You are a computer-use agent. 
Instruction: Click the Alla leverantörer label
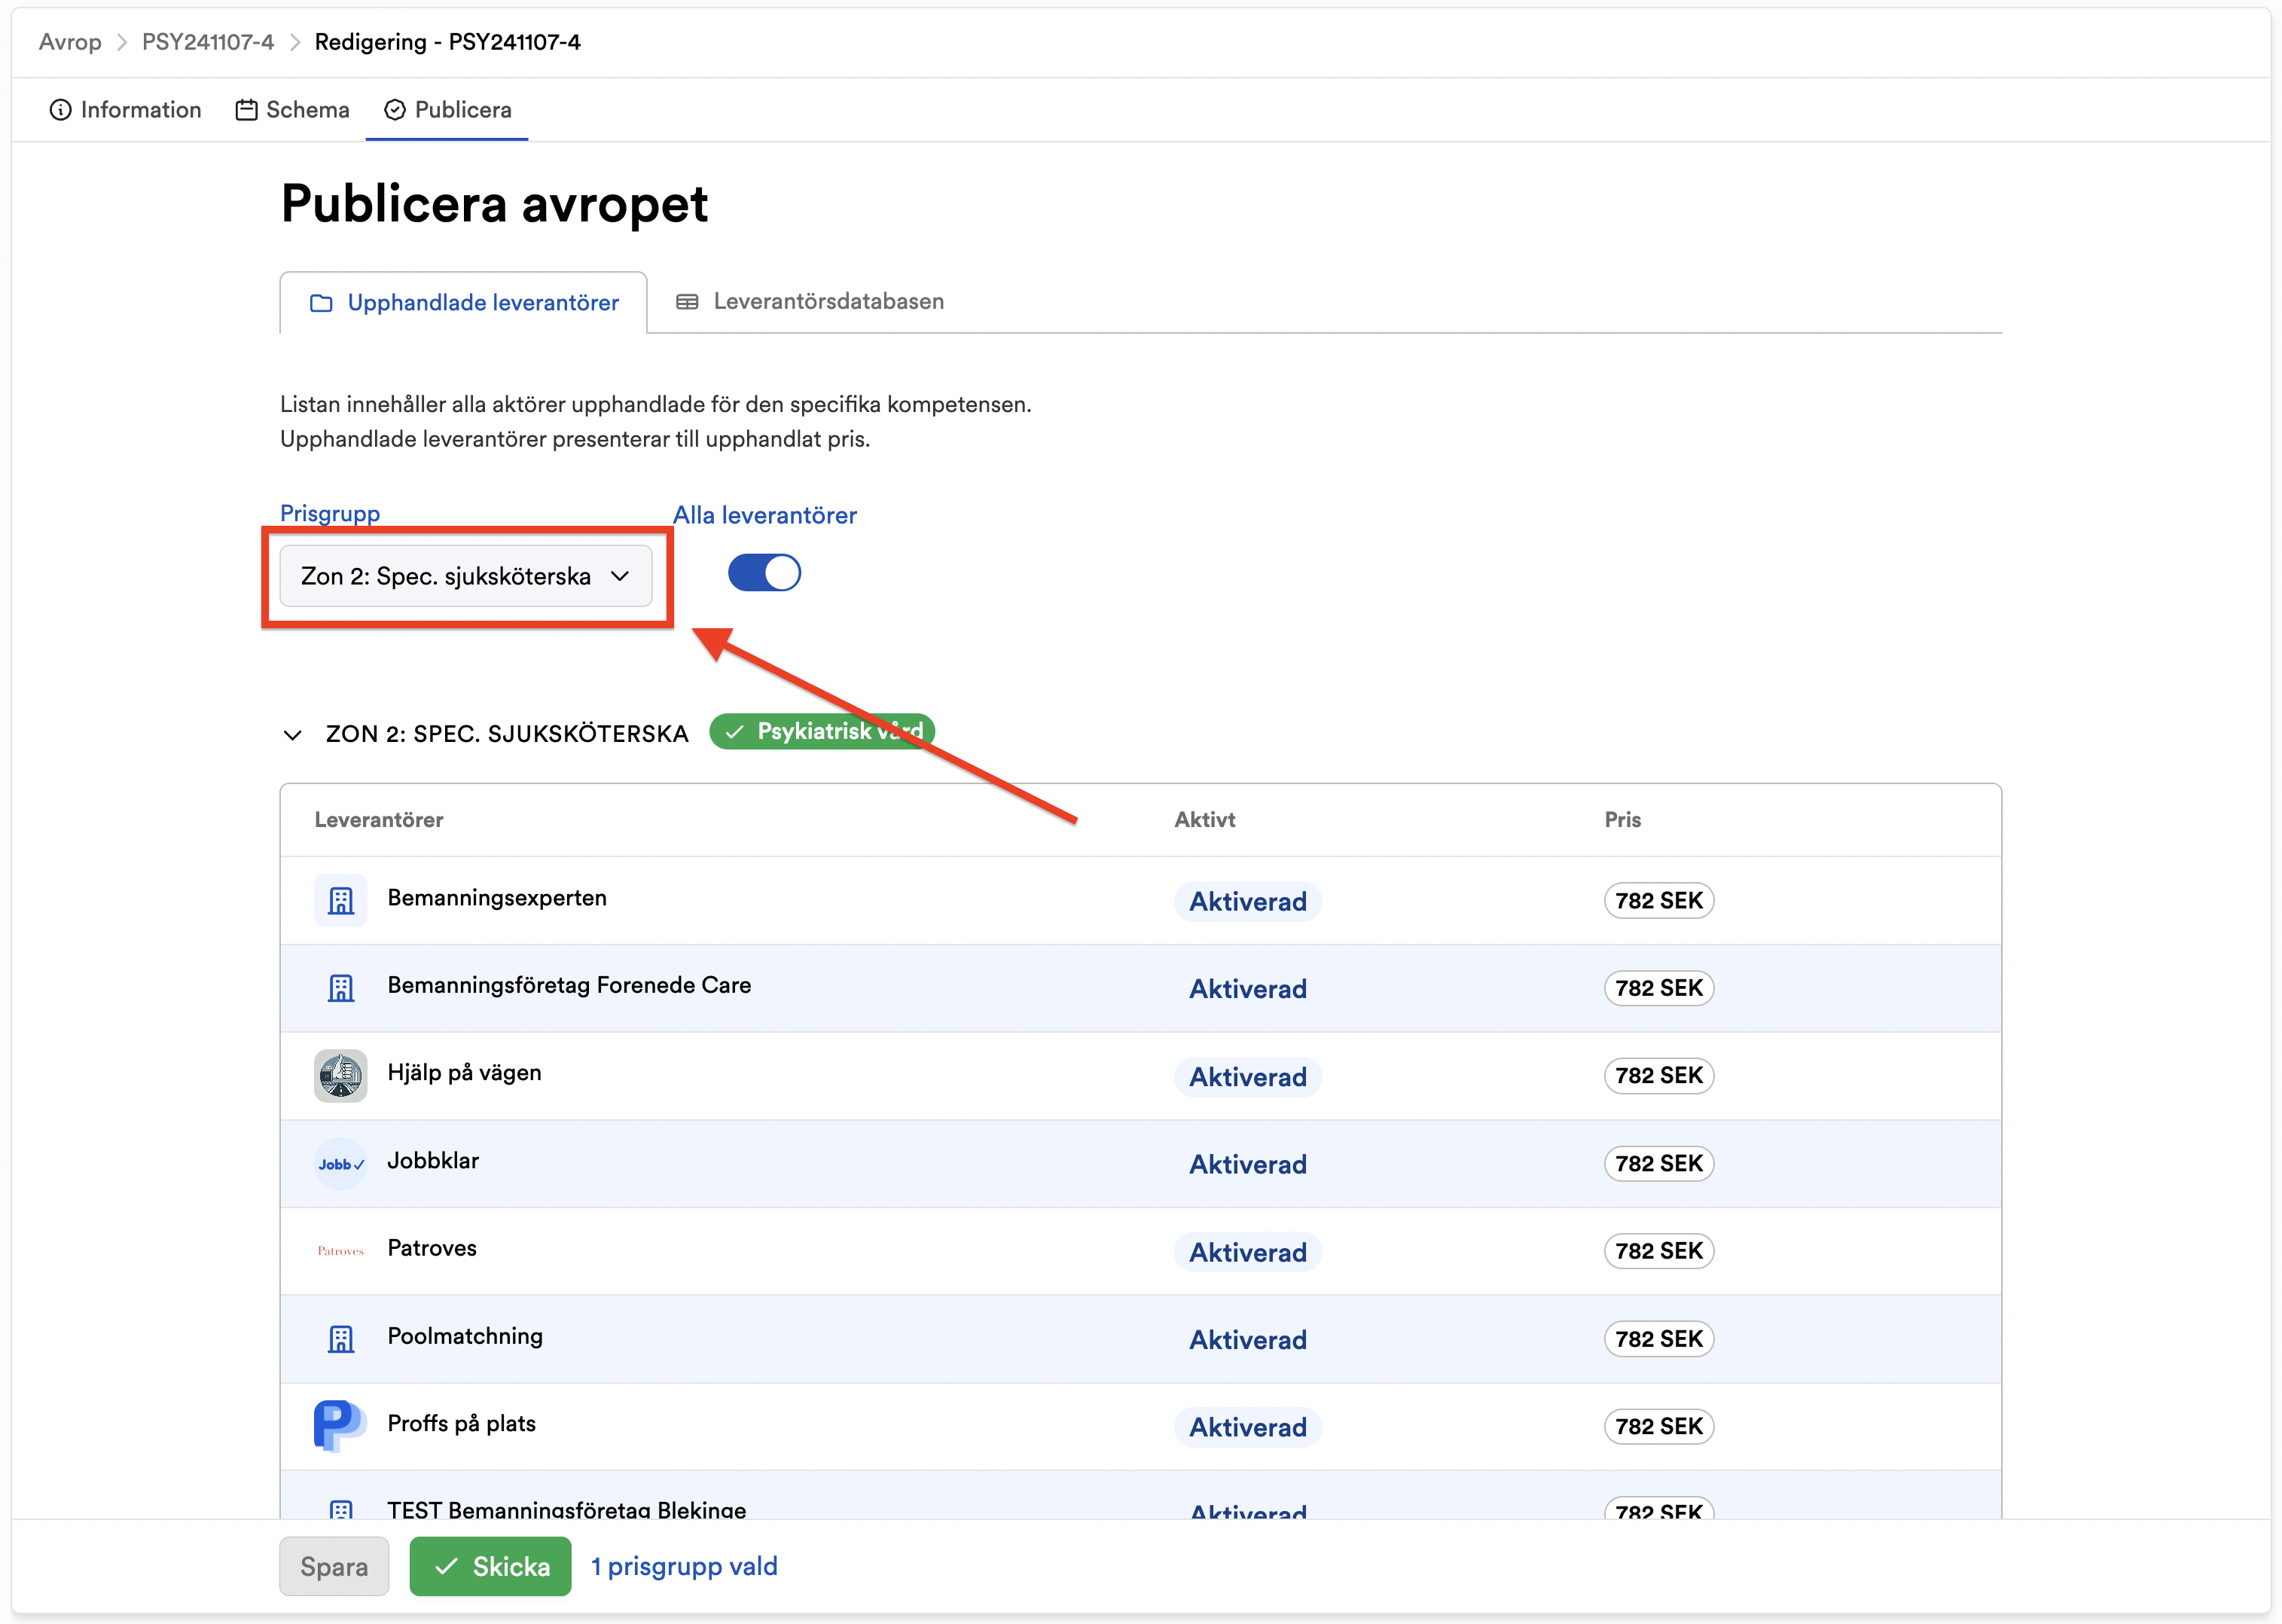764,516
